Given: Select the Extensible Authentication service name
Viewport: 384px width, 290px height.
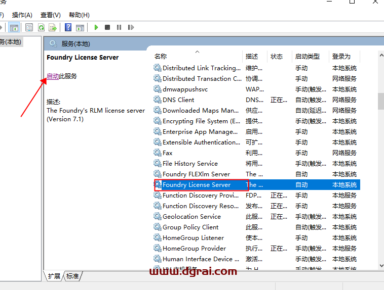Looking at the screenshot, I should coord(201,142).
